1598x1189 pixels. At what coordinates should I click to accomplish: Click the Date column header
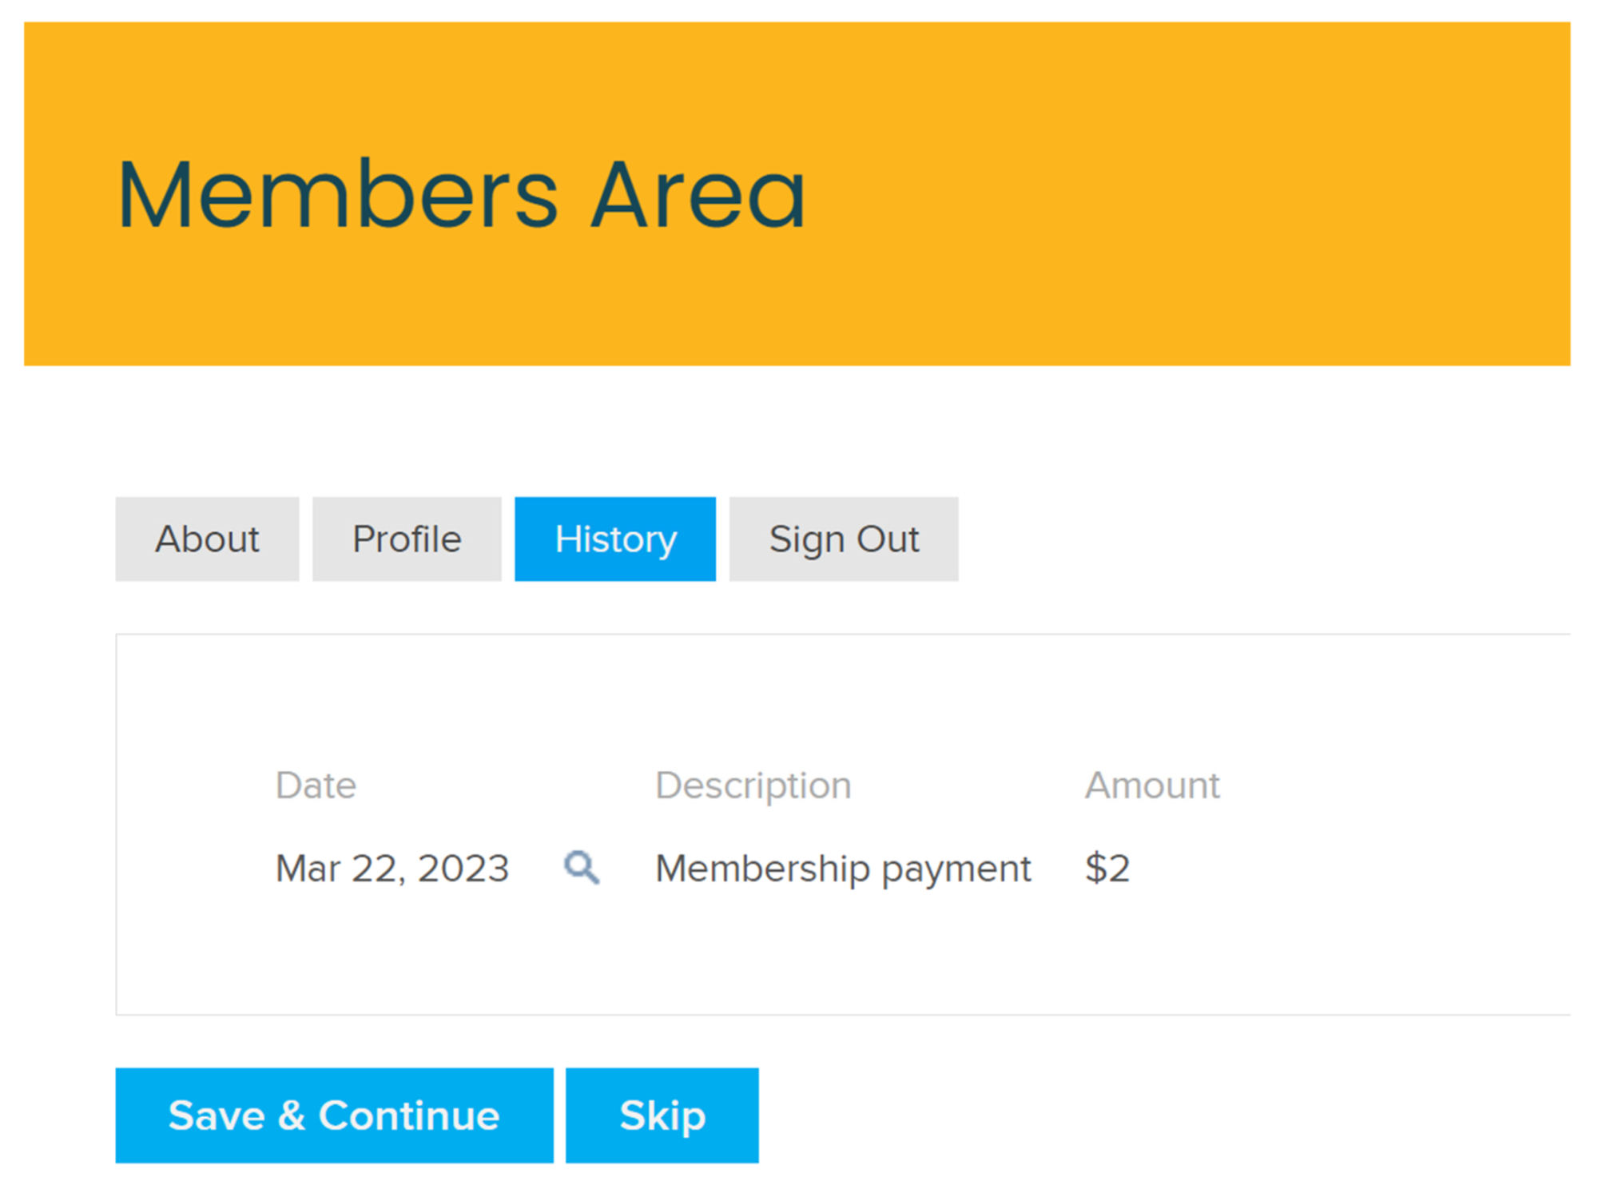316,785
